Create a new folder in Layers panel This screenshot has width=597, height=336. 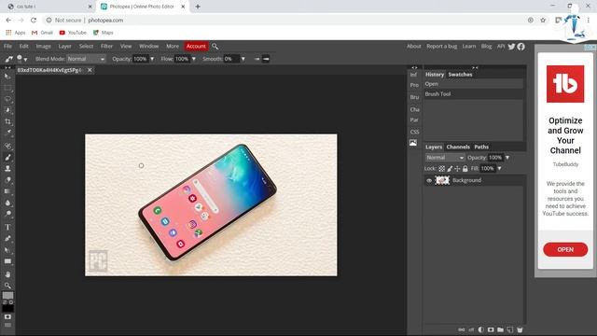click(500, 329)
